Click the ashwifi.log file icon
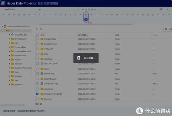 coord(42,73)
